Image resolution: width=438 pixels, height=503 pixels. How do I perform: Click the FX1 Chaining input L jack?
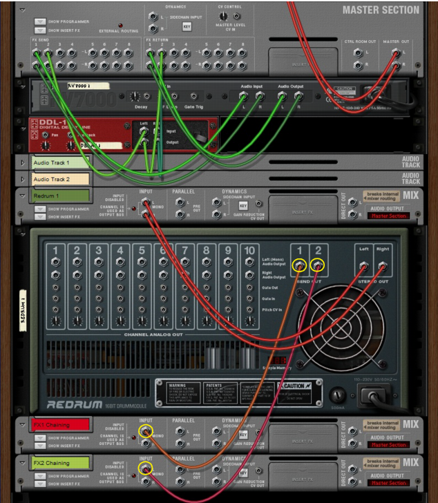point(145,432)
